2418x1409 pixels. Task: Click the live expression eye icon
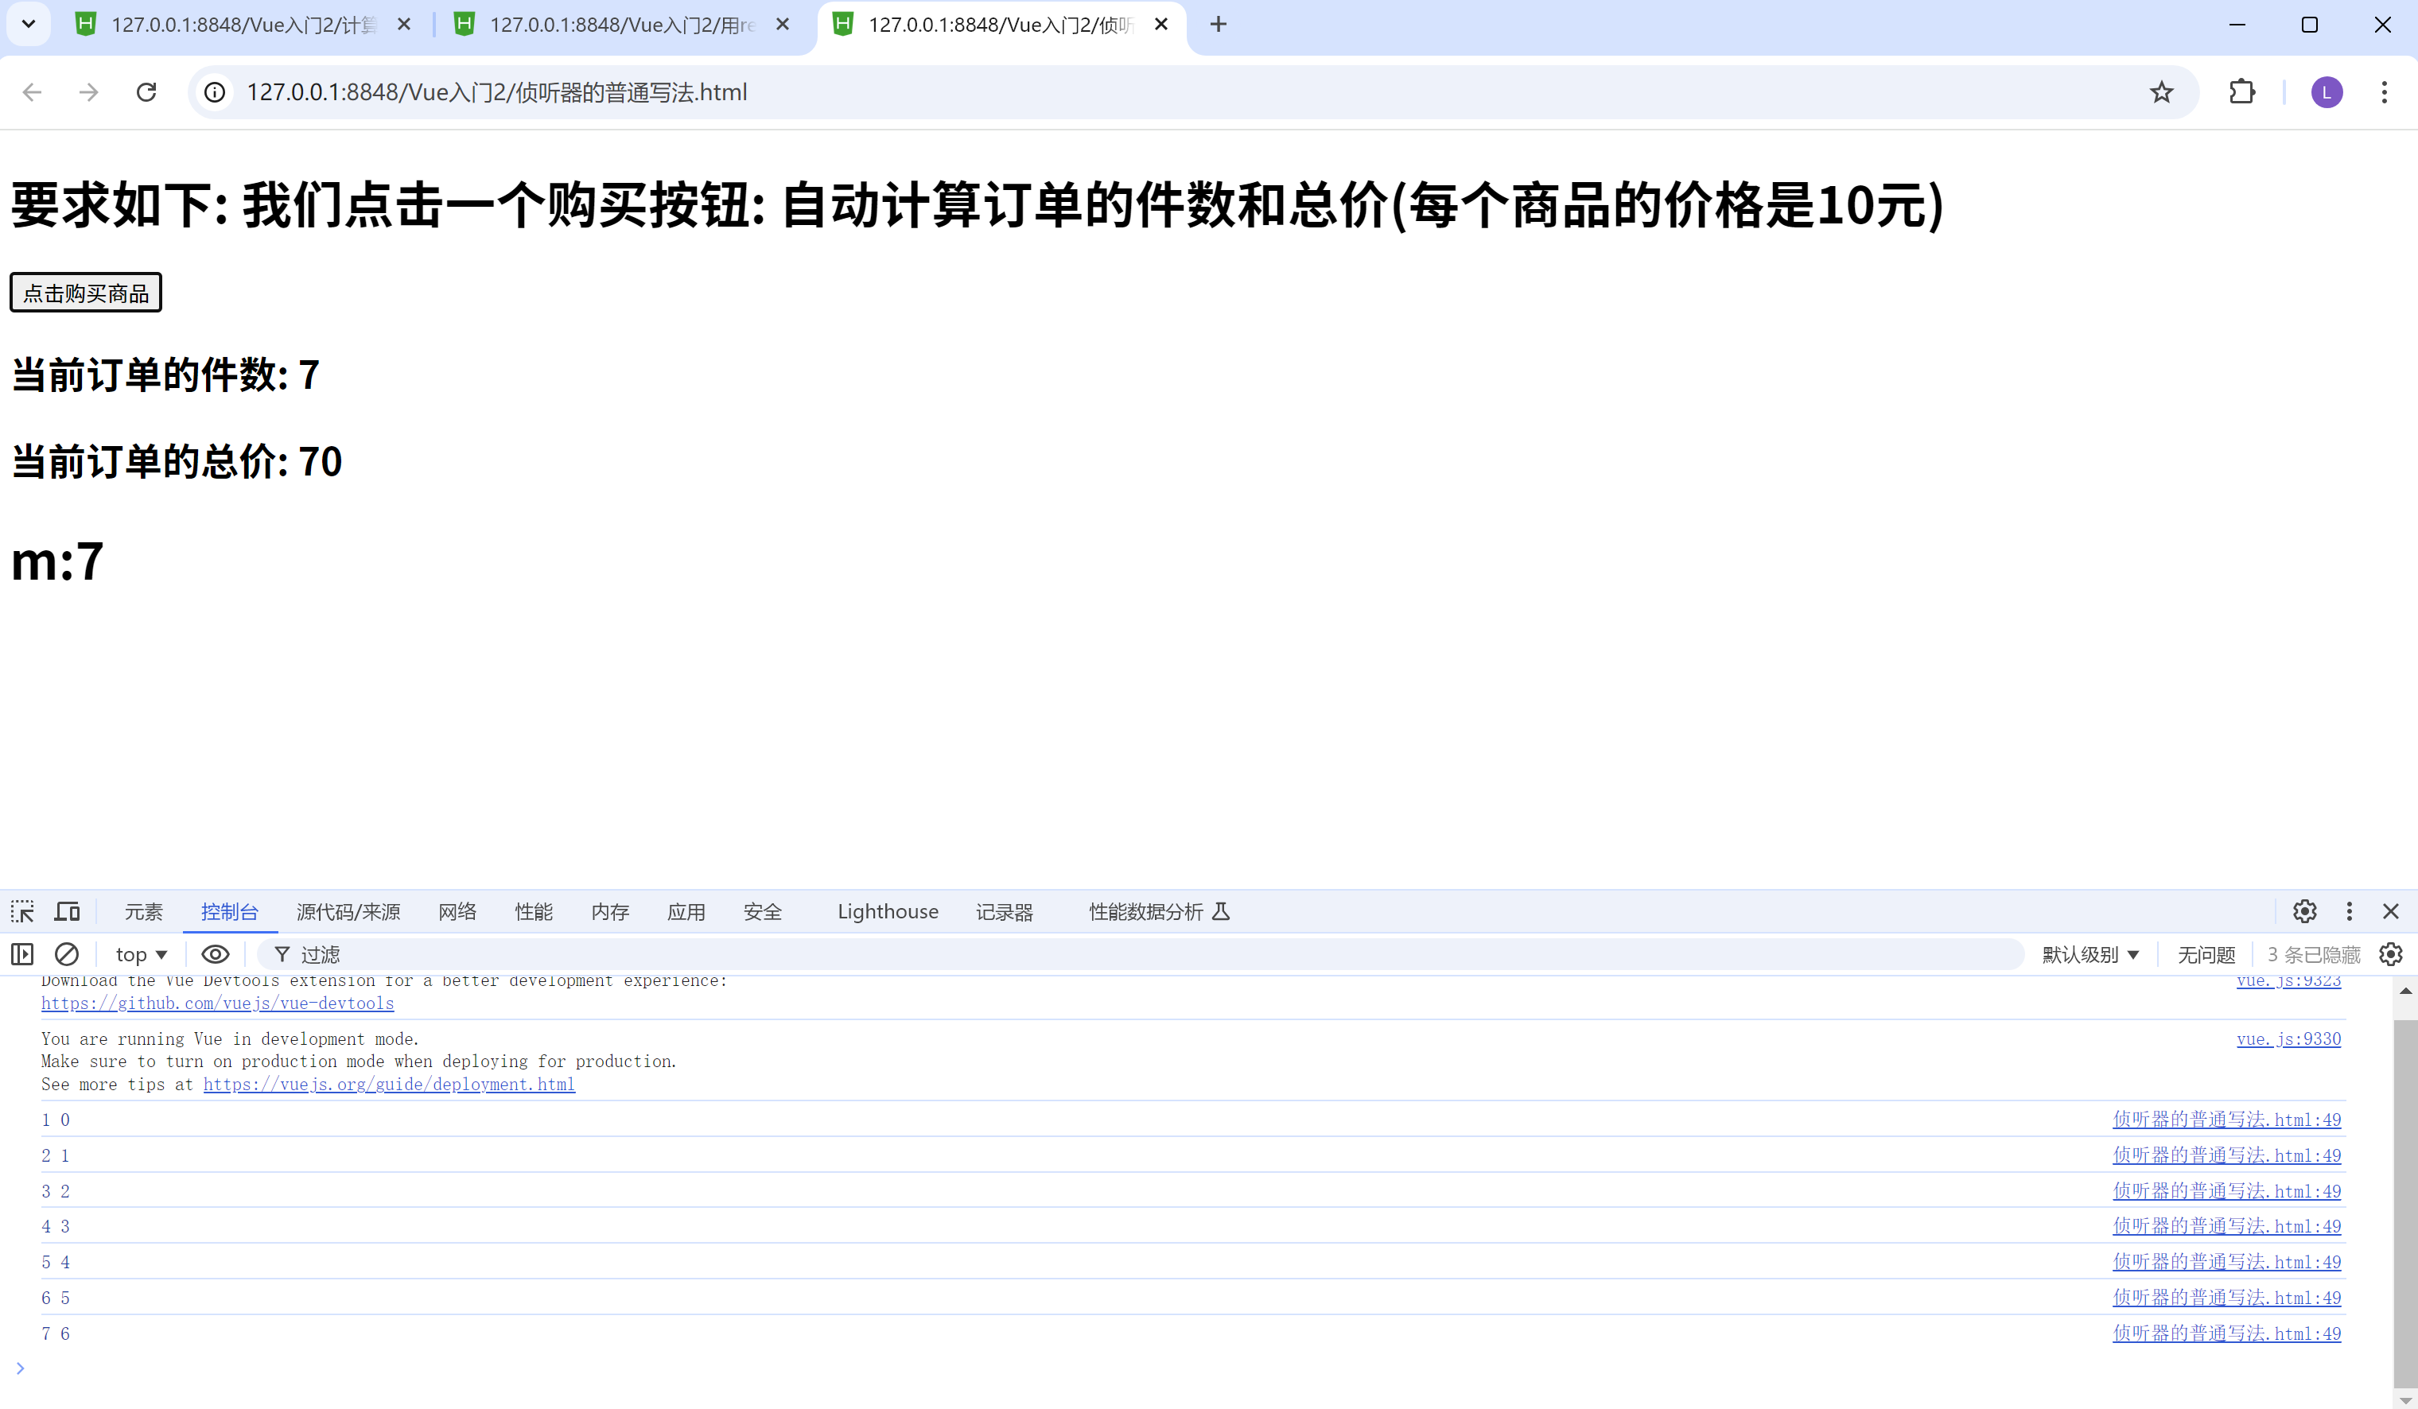215,954
